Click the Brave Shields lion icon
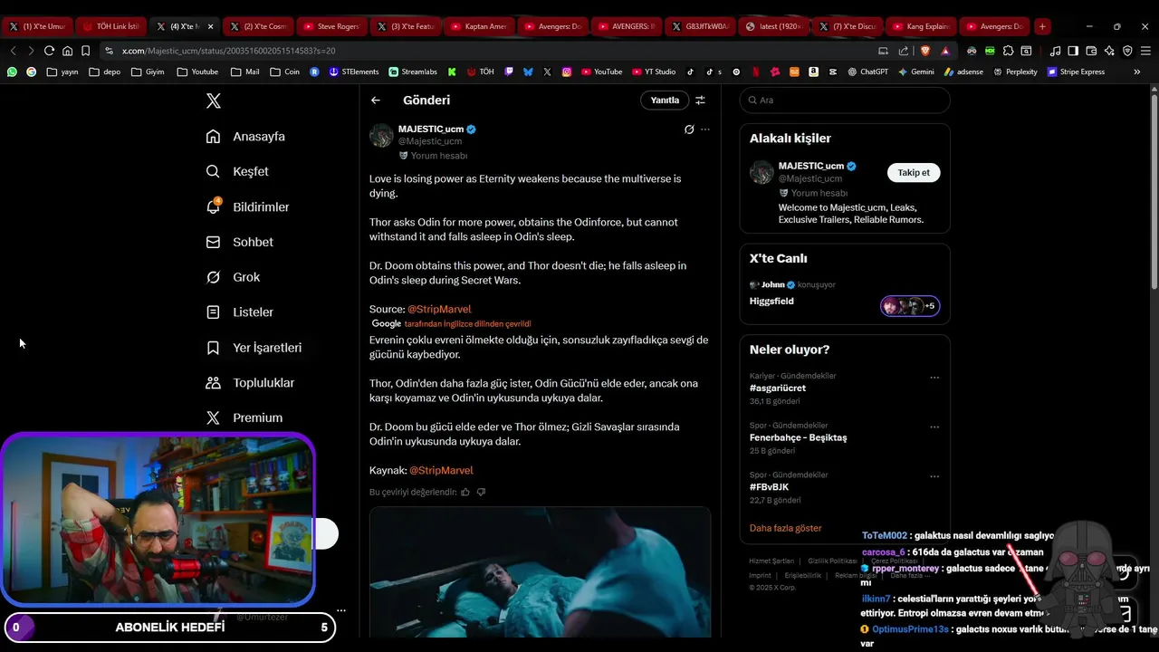The image size is (1159, 652). coord(925,51)
